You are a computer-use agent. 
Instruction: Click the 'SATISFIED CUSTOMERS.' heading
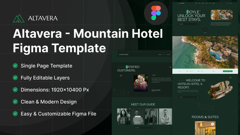(128, 68)
